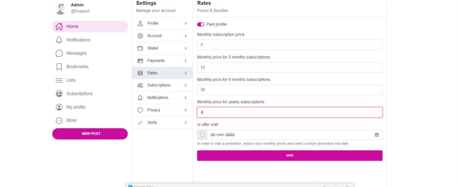
Task: Toggle the Paid profile switch
Action: [201, 25]
